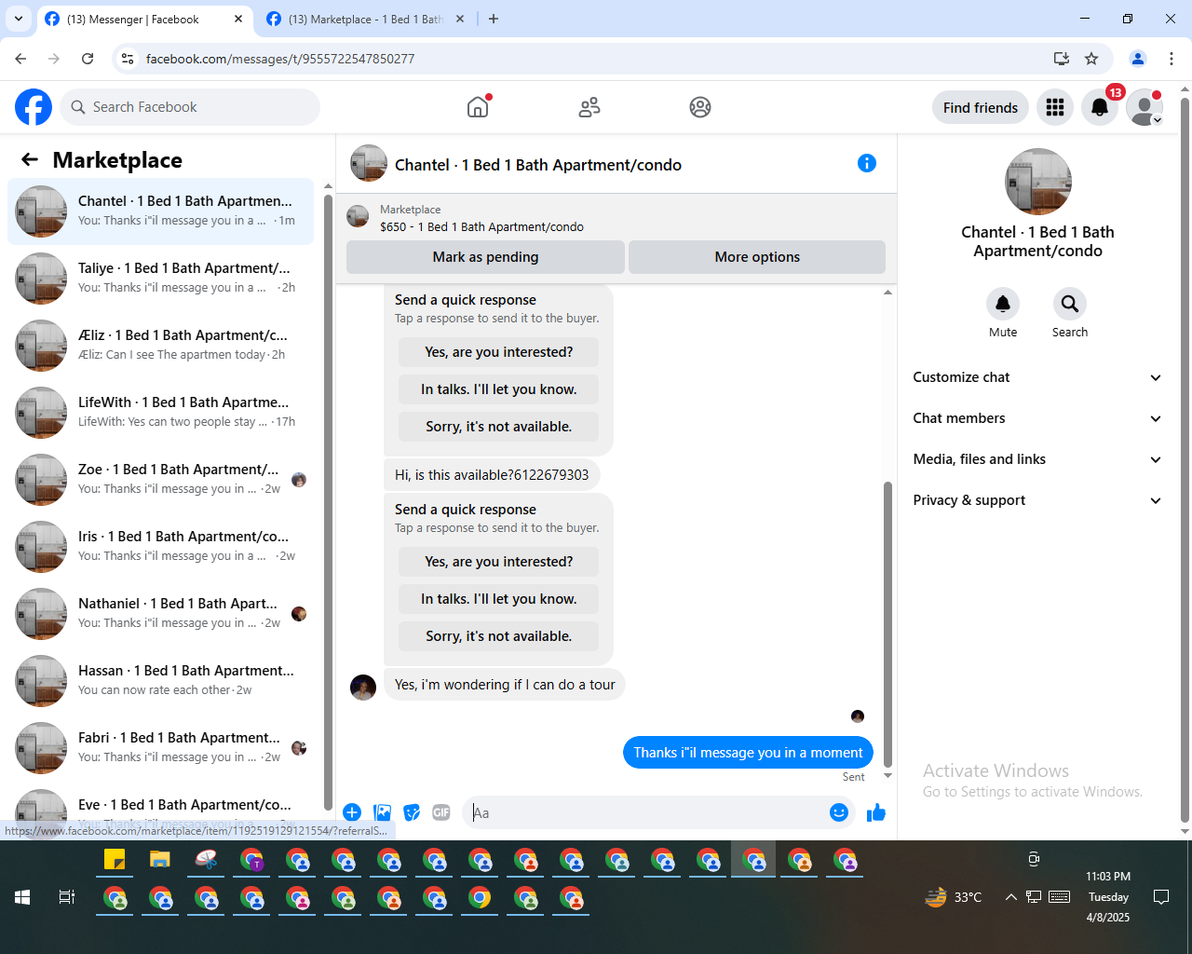Search in conversation magnifier icon
The height and width of the screenshot is (954, 1192).
coord(1070,304)
